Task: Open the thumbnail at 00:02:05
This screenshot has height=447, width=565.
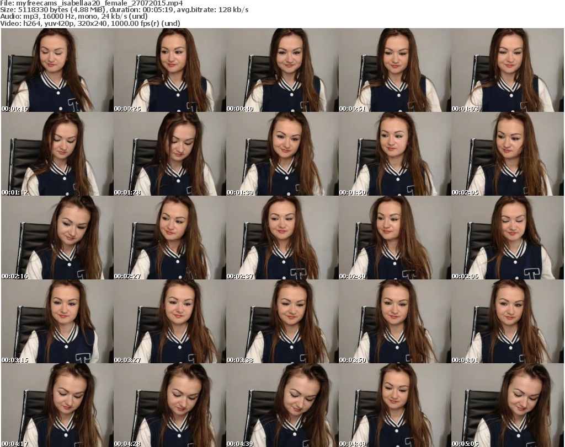Action: [x=508, y=154]
